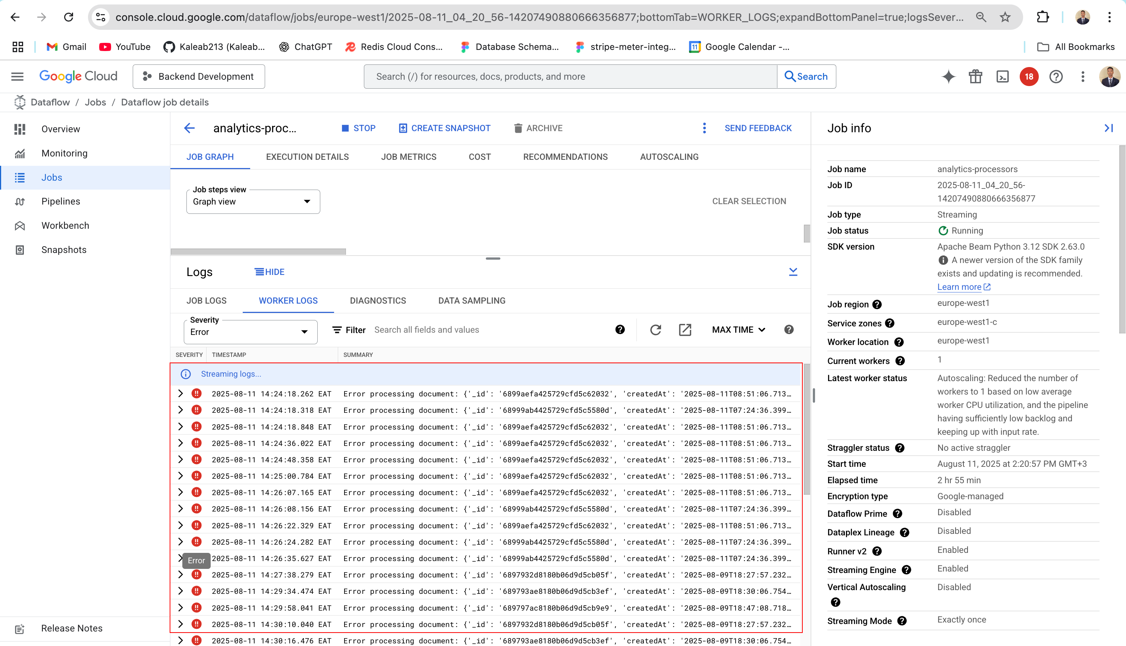The height and width of the screenshot is (646, 1126).
Task: Open Release Notes in the sidebar
Action: pos(85,628)
